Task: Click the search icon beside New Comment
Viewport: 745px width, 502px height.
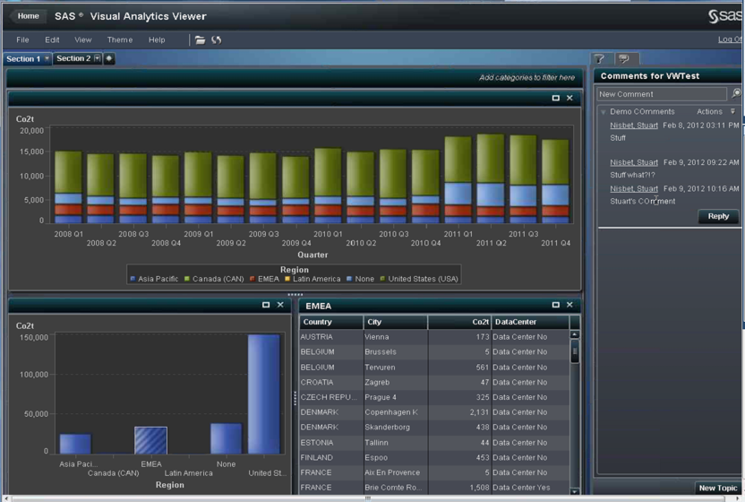Action: pyautogui.click(x=736, y=93)
